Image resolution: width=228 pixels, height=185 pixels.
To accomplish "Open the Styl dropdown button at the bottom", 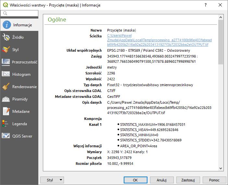I will pos(52,180).
